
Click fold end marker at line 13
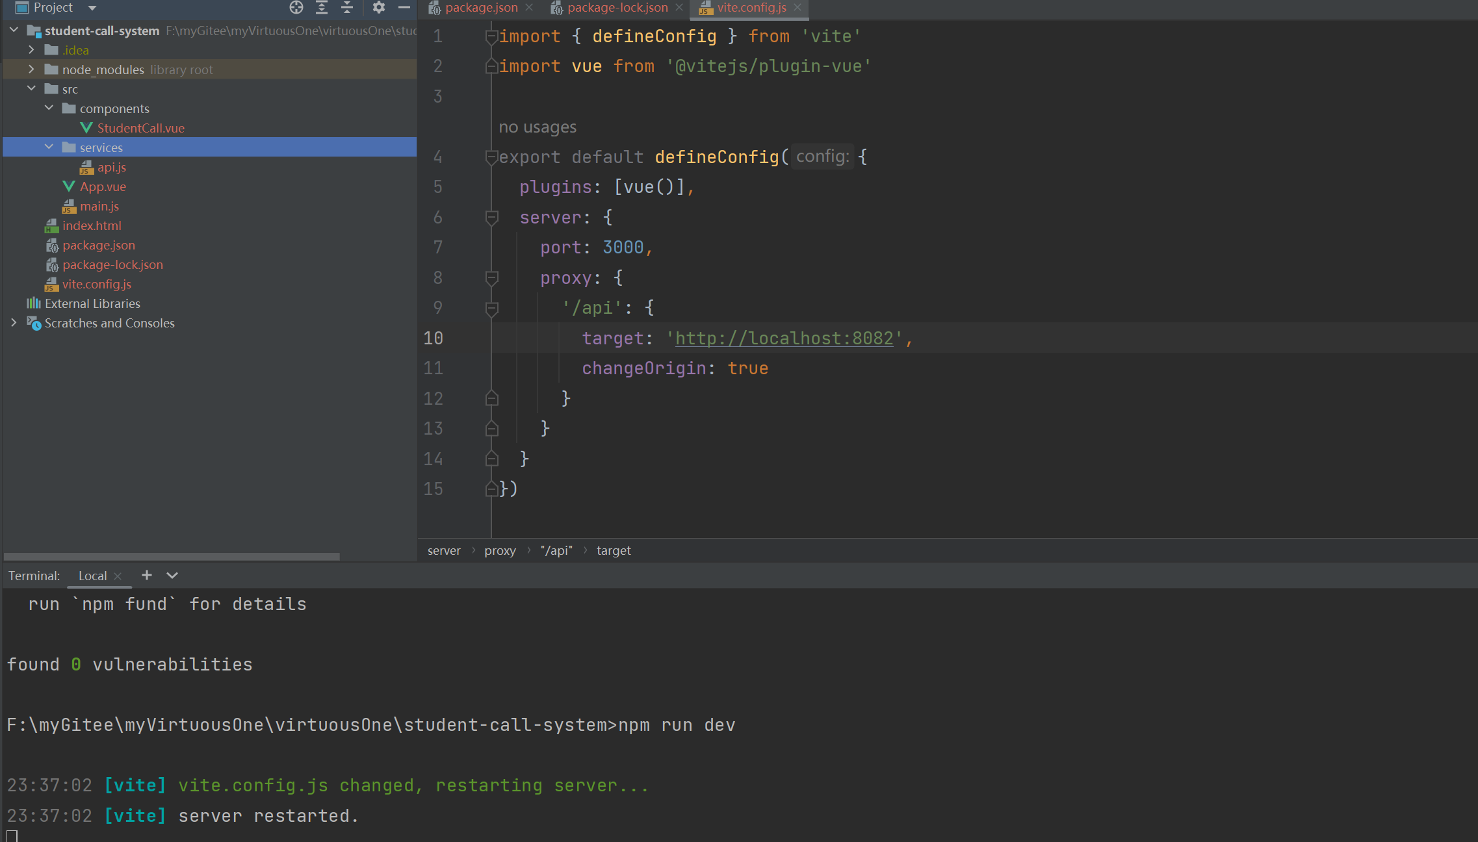coord(492,428)
